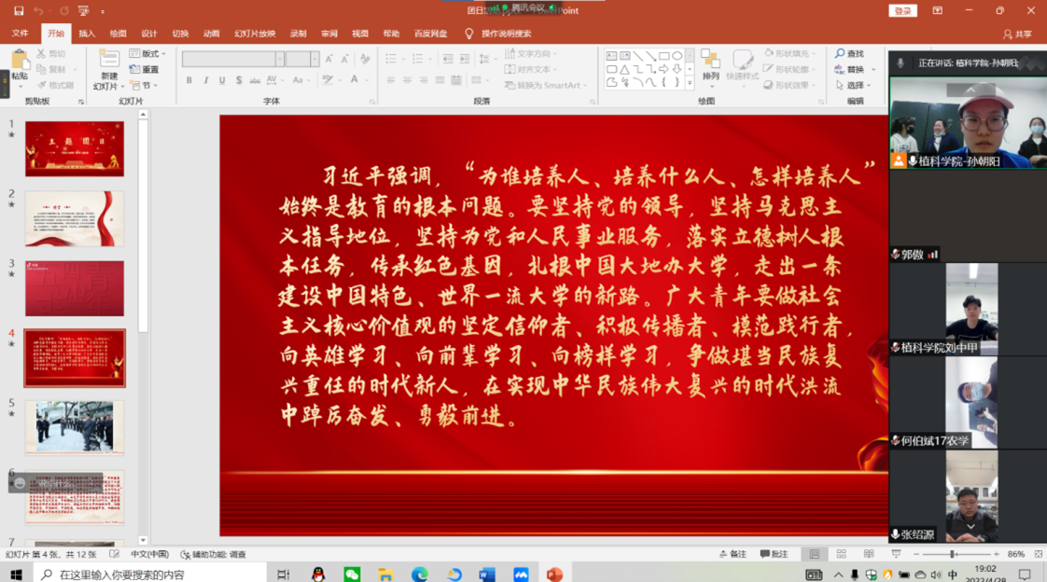Expand the Layout dropdown
The image size is (1047, 582).
148,54
